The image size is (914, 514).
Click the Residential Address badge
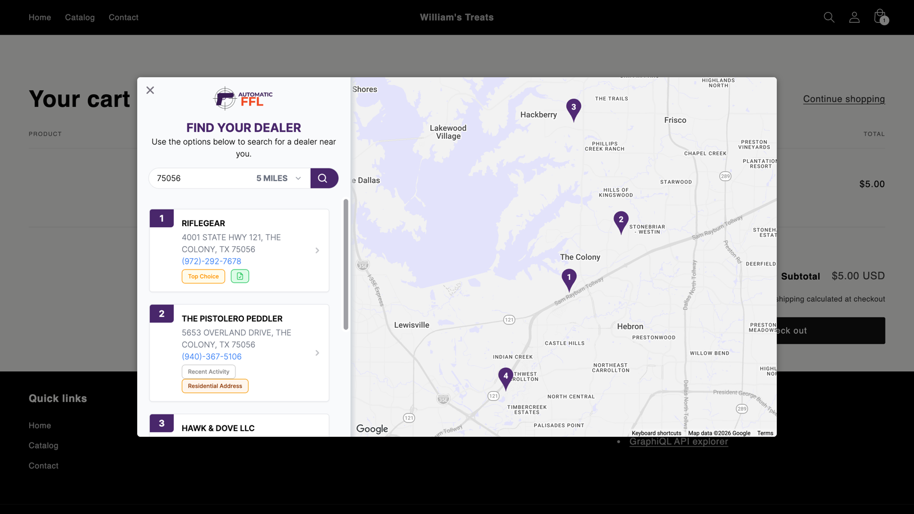click(x=215, y=386)
